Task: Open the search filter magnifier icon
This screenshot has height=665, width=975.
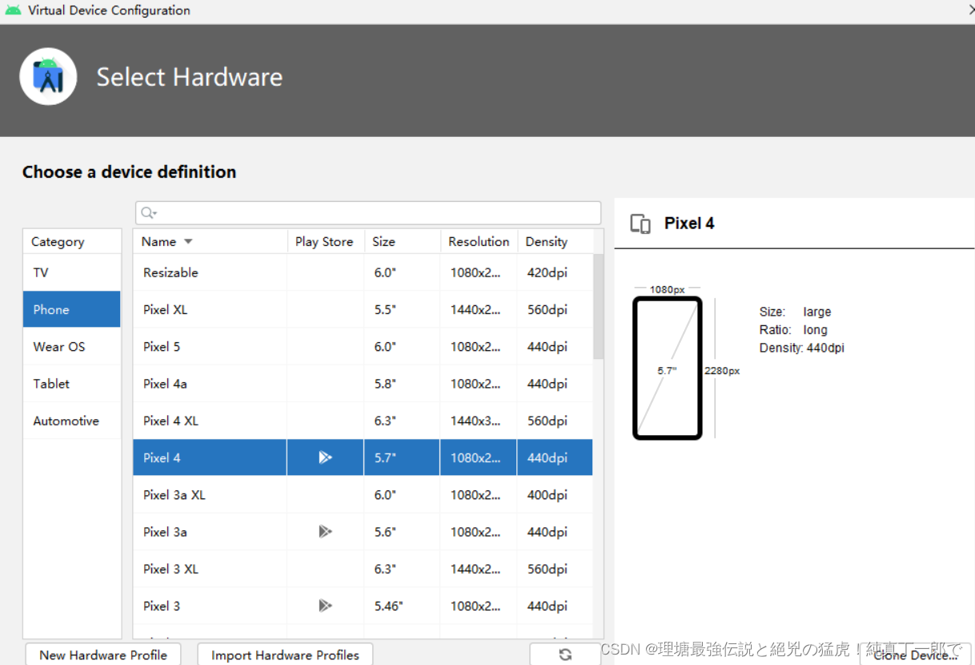Action: 147,212
